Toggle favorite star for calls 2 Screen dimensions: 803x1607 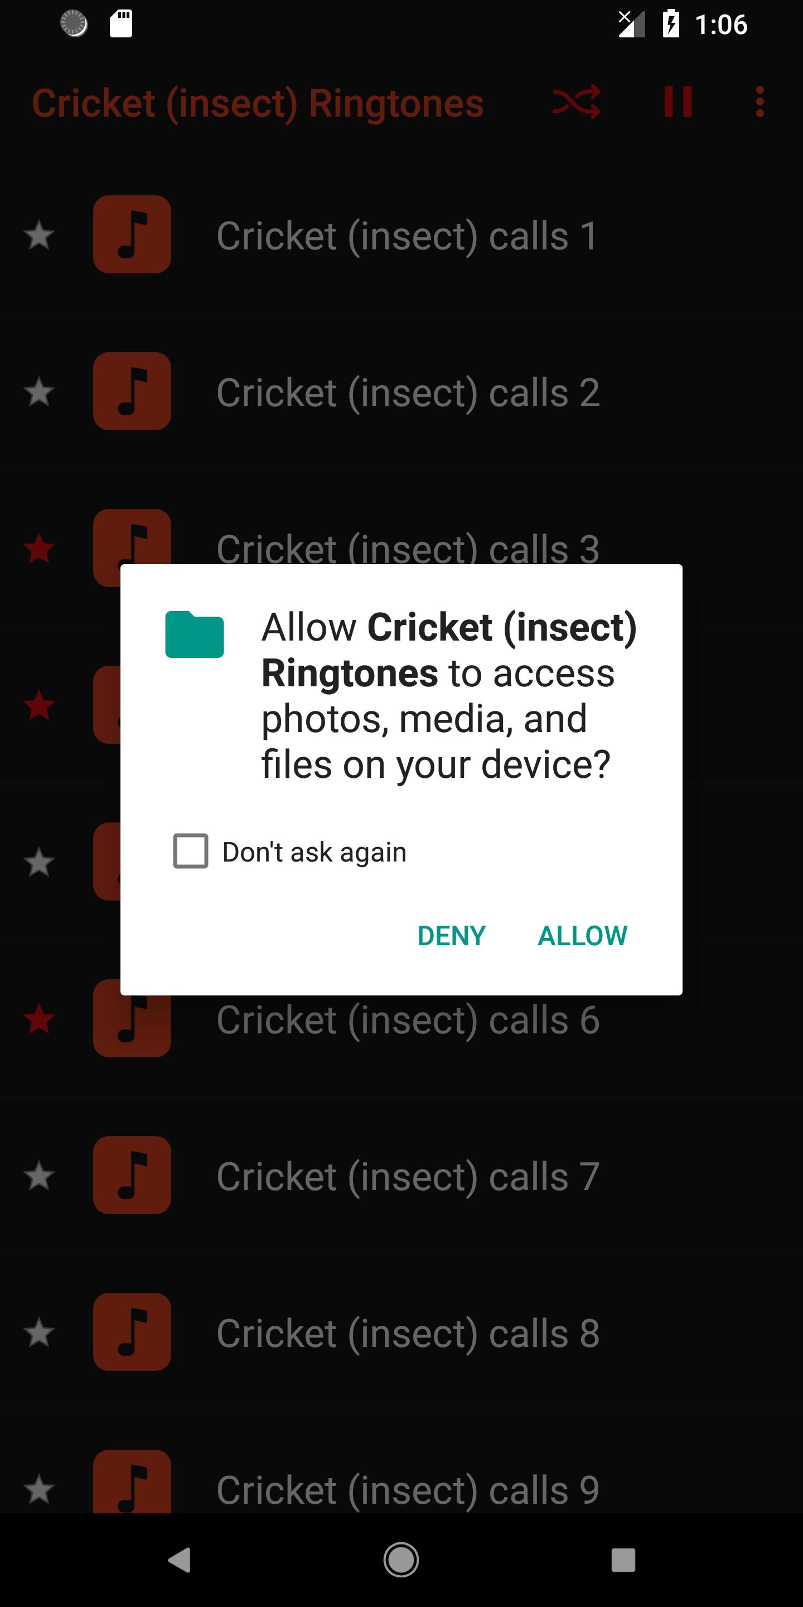click(x=38, y=392)
